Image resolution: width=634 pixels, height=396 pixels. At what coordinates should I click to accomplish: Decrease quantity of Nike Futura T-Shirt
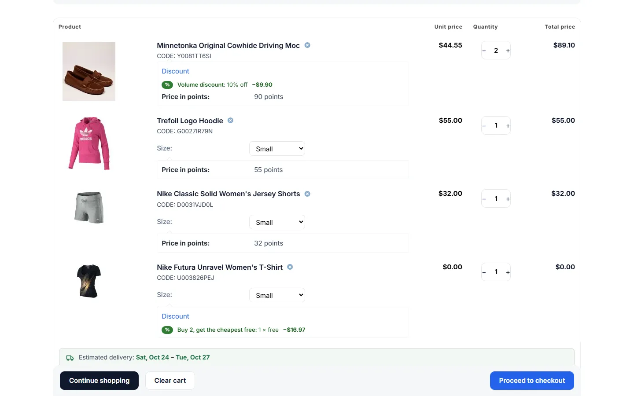(x=484, y=272)
